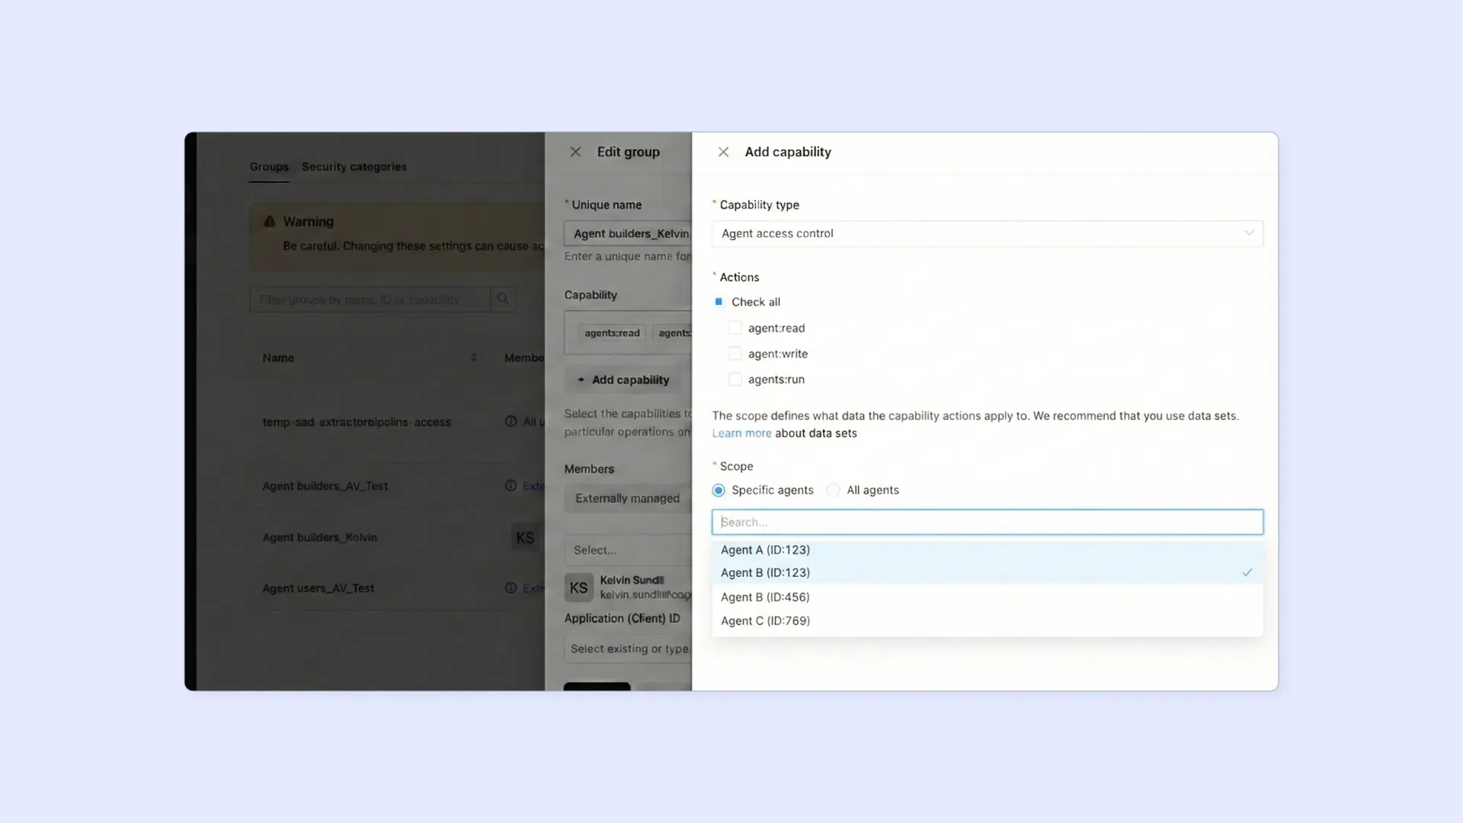The width and height of the screenshot is (1463, 823).
Task: Click the groups filter input field
Action: point(370,299)
